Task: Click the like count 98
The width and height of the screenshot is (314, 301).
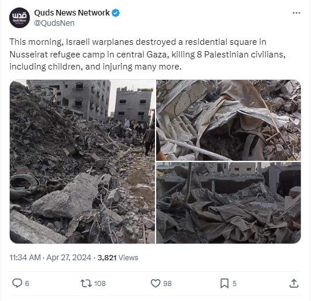Action: (168, 284)
